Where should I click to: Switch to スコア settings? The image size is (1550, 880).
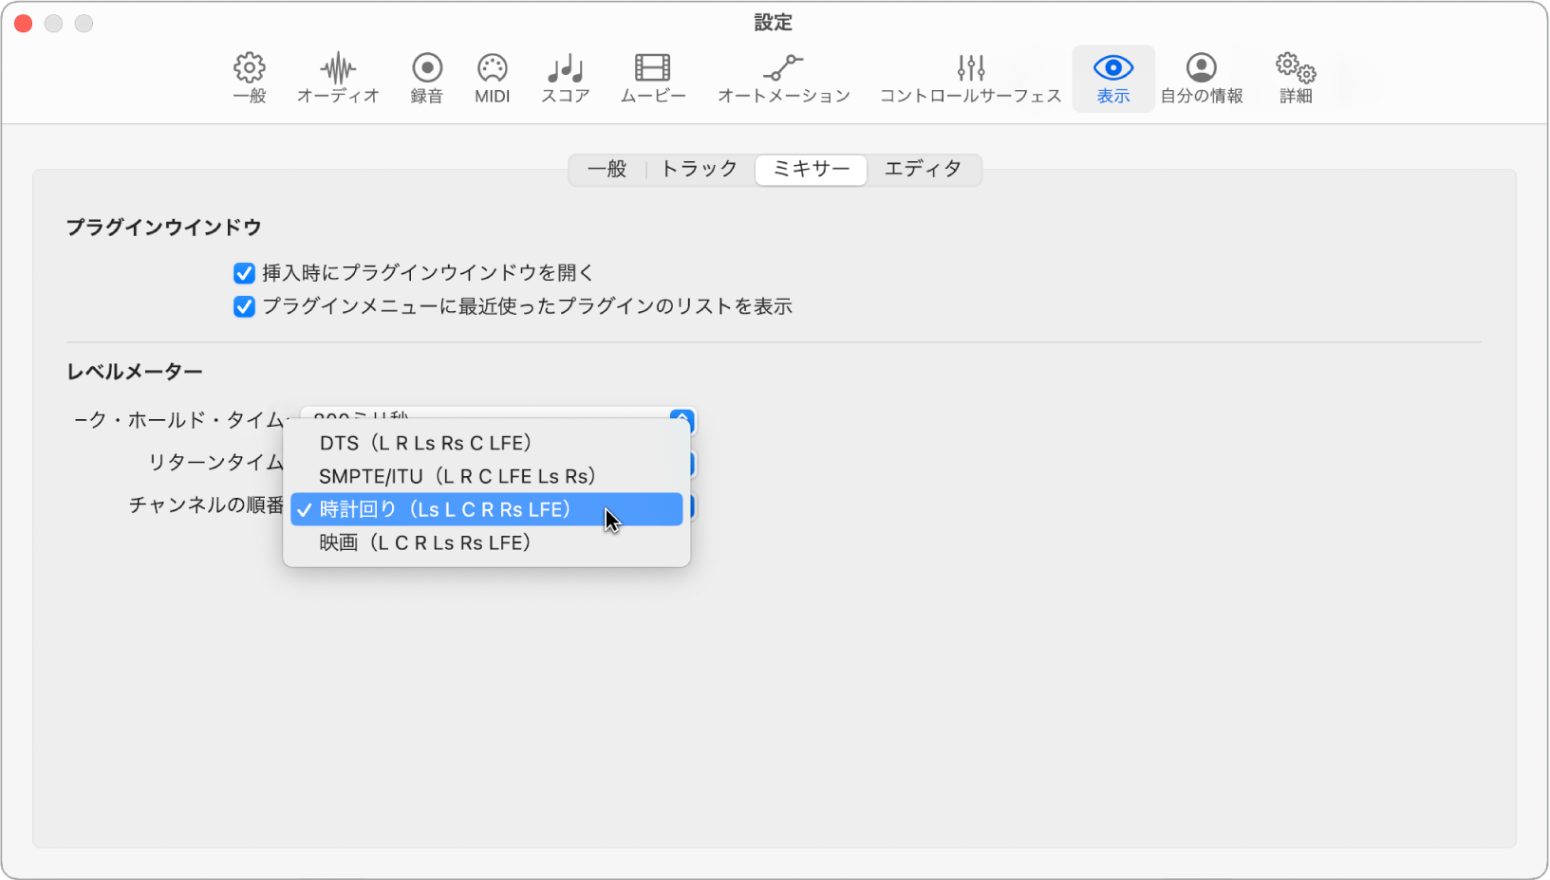click(x=564, y=76)
